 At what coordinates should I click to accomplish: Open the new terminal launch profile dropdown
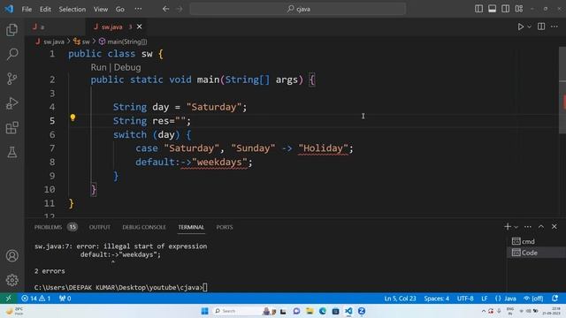[x=516, y=227]
